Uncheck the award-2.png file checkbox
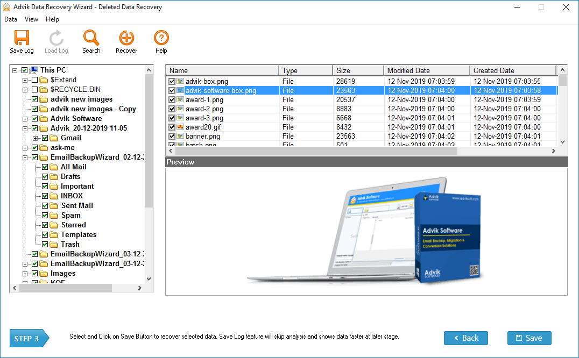 (x=172, y=109)
